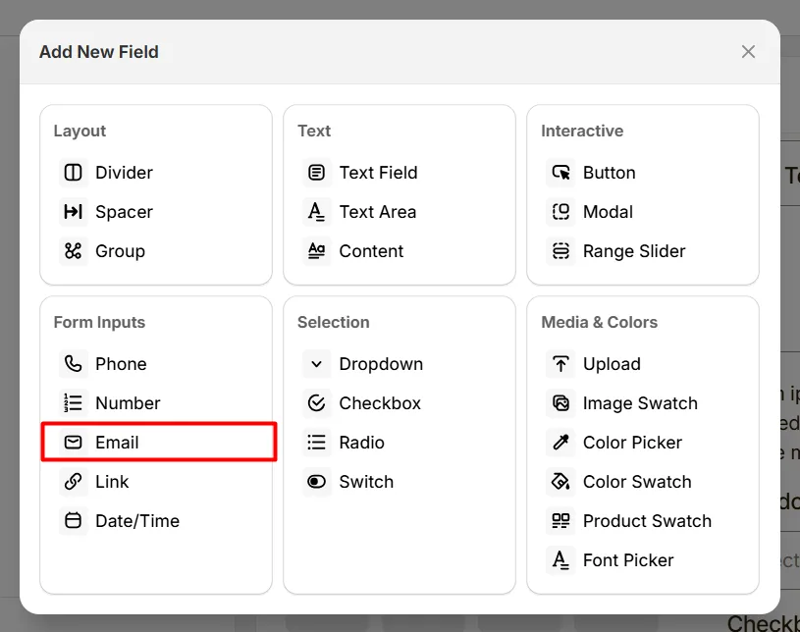Click the Divider layout icon

[73, 173]
